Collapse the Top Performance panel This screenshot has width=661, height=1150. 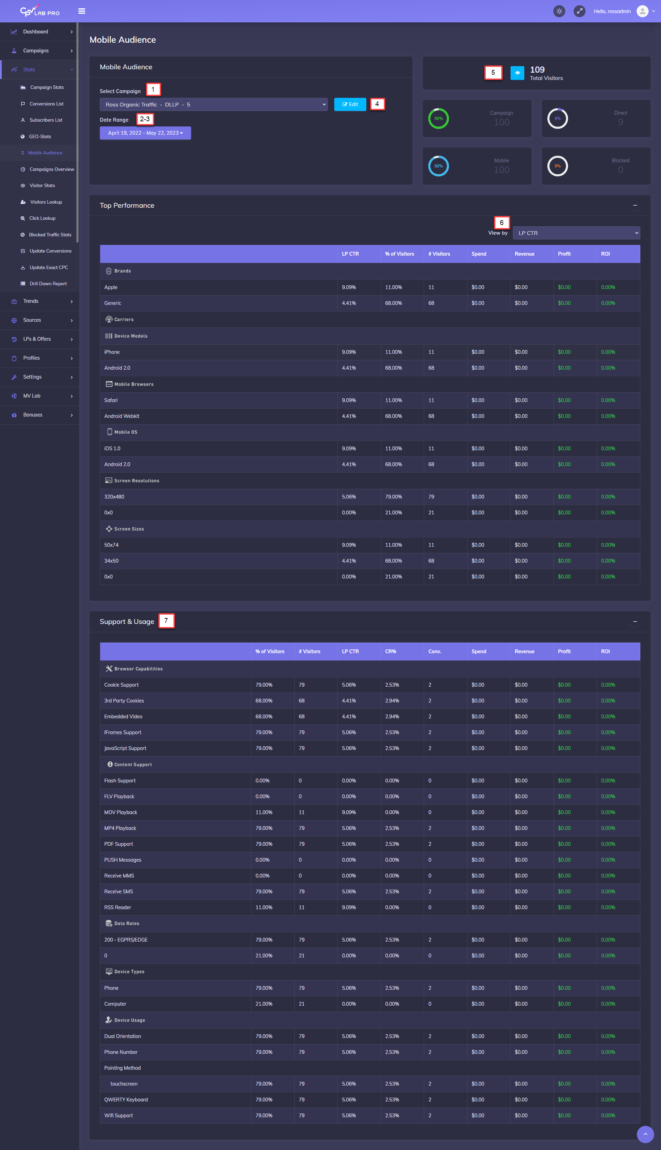coord(635,206)
